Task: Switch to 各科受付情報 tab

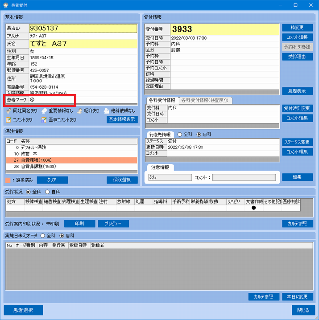Action: [162, 100]
